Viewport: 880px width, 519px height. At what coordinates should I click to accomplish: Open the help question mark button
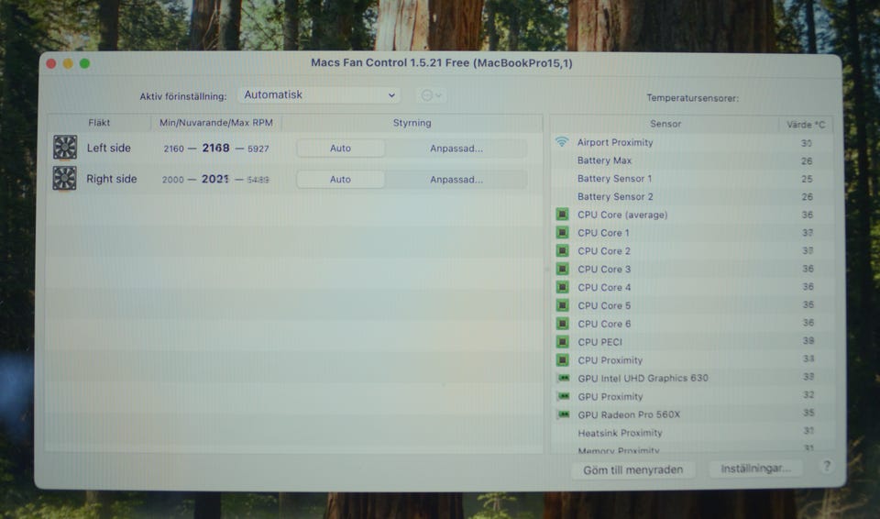[827, 466]
